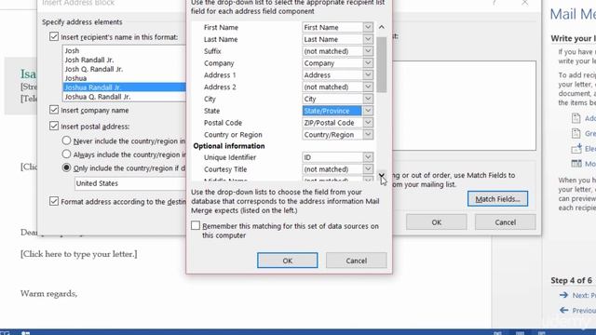Open the Courtesy Title dropdown

(368, 169)
